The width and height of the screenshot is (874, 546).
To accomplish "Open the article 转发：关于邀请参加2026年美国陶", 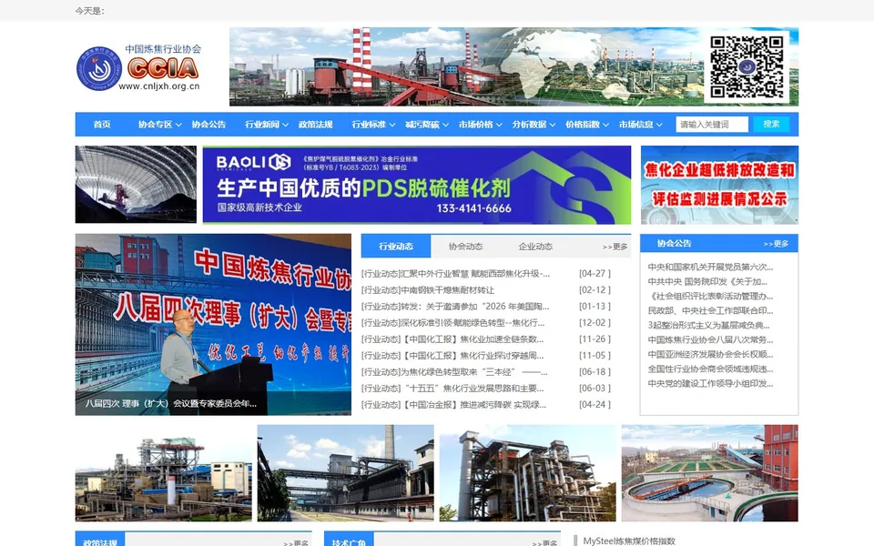I will click(455, 307).
